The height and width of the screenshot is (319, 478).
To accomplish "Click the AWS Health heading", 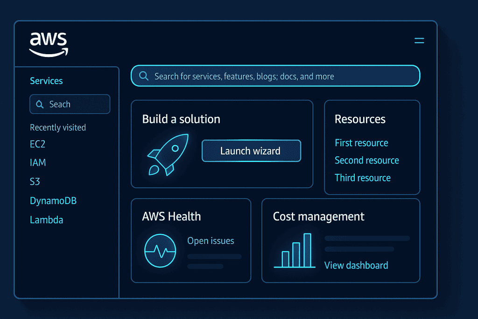I will click(171, 217).
